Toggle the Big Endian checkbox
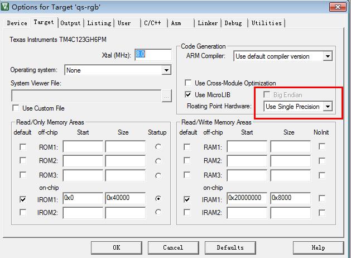351x258 pixels. click(x=267, y=94)
